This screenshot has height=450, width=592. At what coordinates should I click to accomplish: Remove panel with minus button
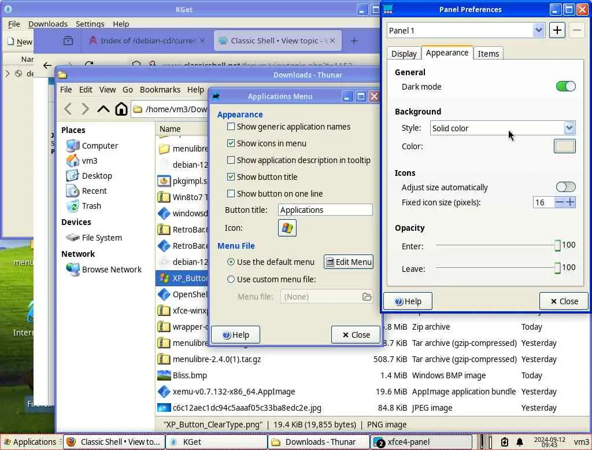(x=576, y=31)
